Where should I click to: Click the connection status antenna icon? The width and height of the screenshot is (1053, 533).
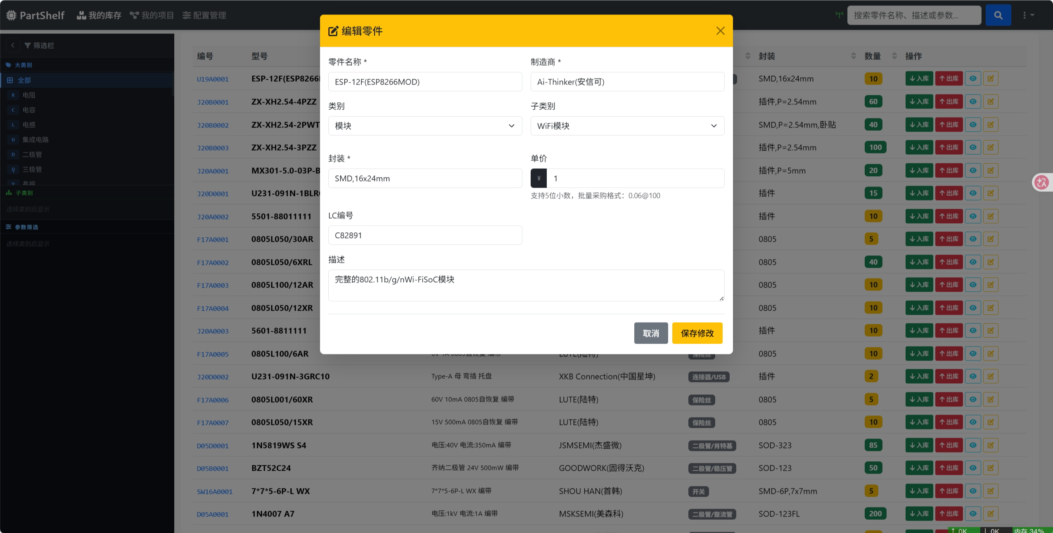click(839, 15)
